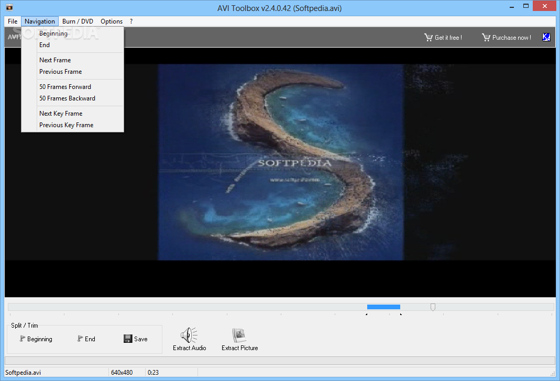Click the Purchase now! cart icon

pos(486,37)
